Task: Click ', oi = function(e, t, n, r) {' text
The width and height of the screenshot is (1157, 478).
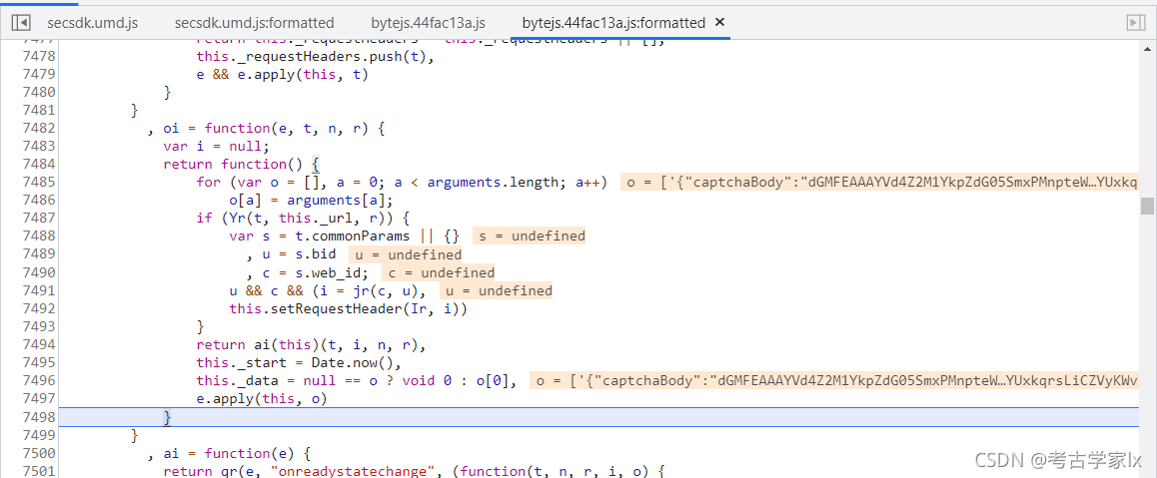Action: [x=266, y=128]
